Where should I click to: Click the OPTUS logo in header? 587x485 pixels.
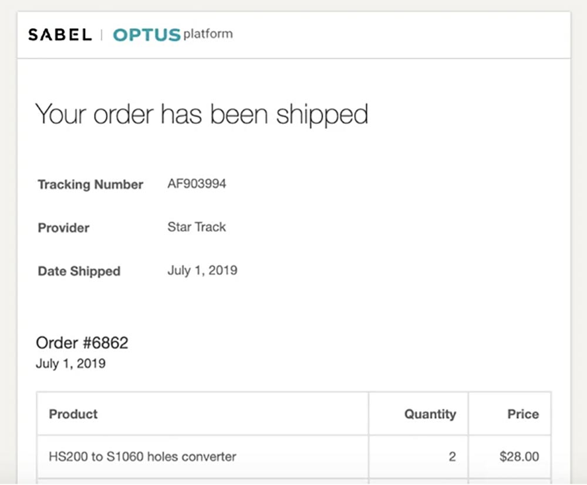(147, 35)
